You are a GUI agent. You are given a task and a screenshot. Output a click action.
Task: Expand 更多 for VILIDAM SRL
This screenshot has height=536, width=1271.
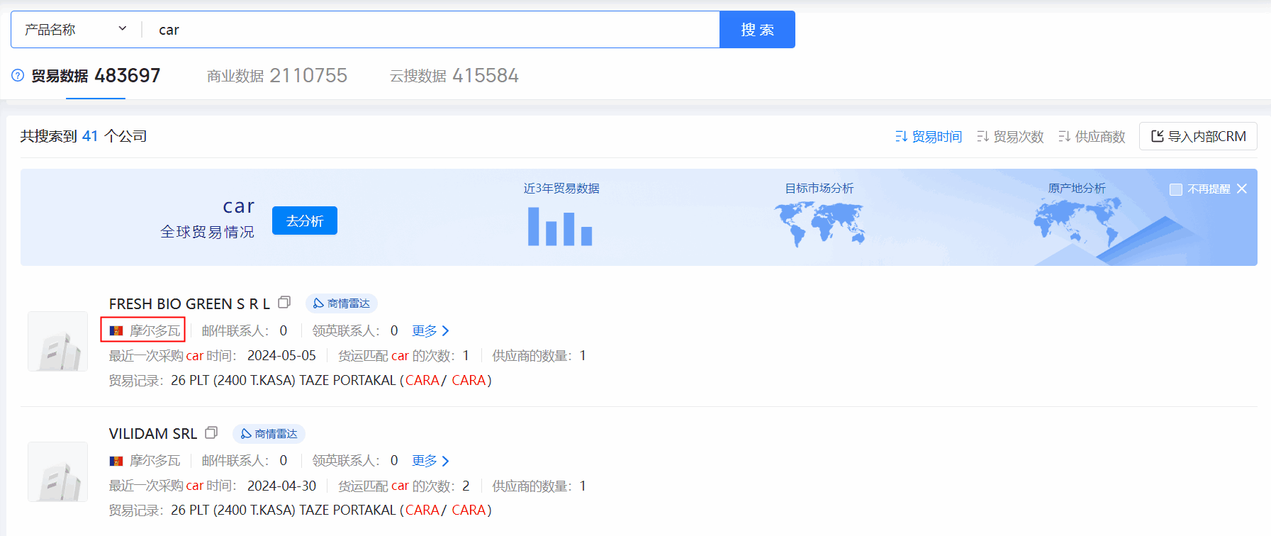click(x=430, y=461)
